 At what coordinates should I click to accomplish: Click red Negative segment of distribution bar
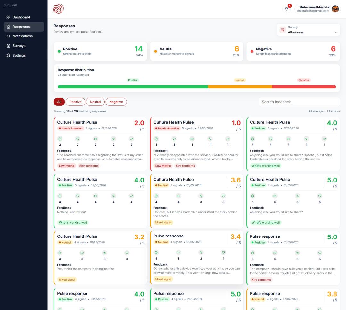(x=304, y=87)
